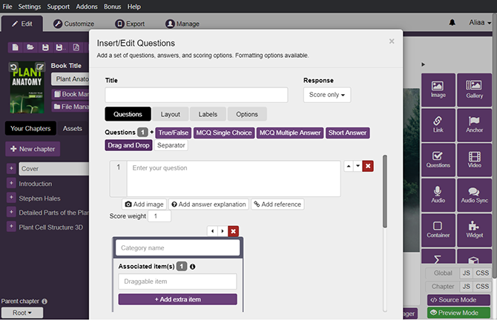
Task: Insert an Anchor element
Action: click(x=474, y=124)
